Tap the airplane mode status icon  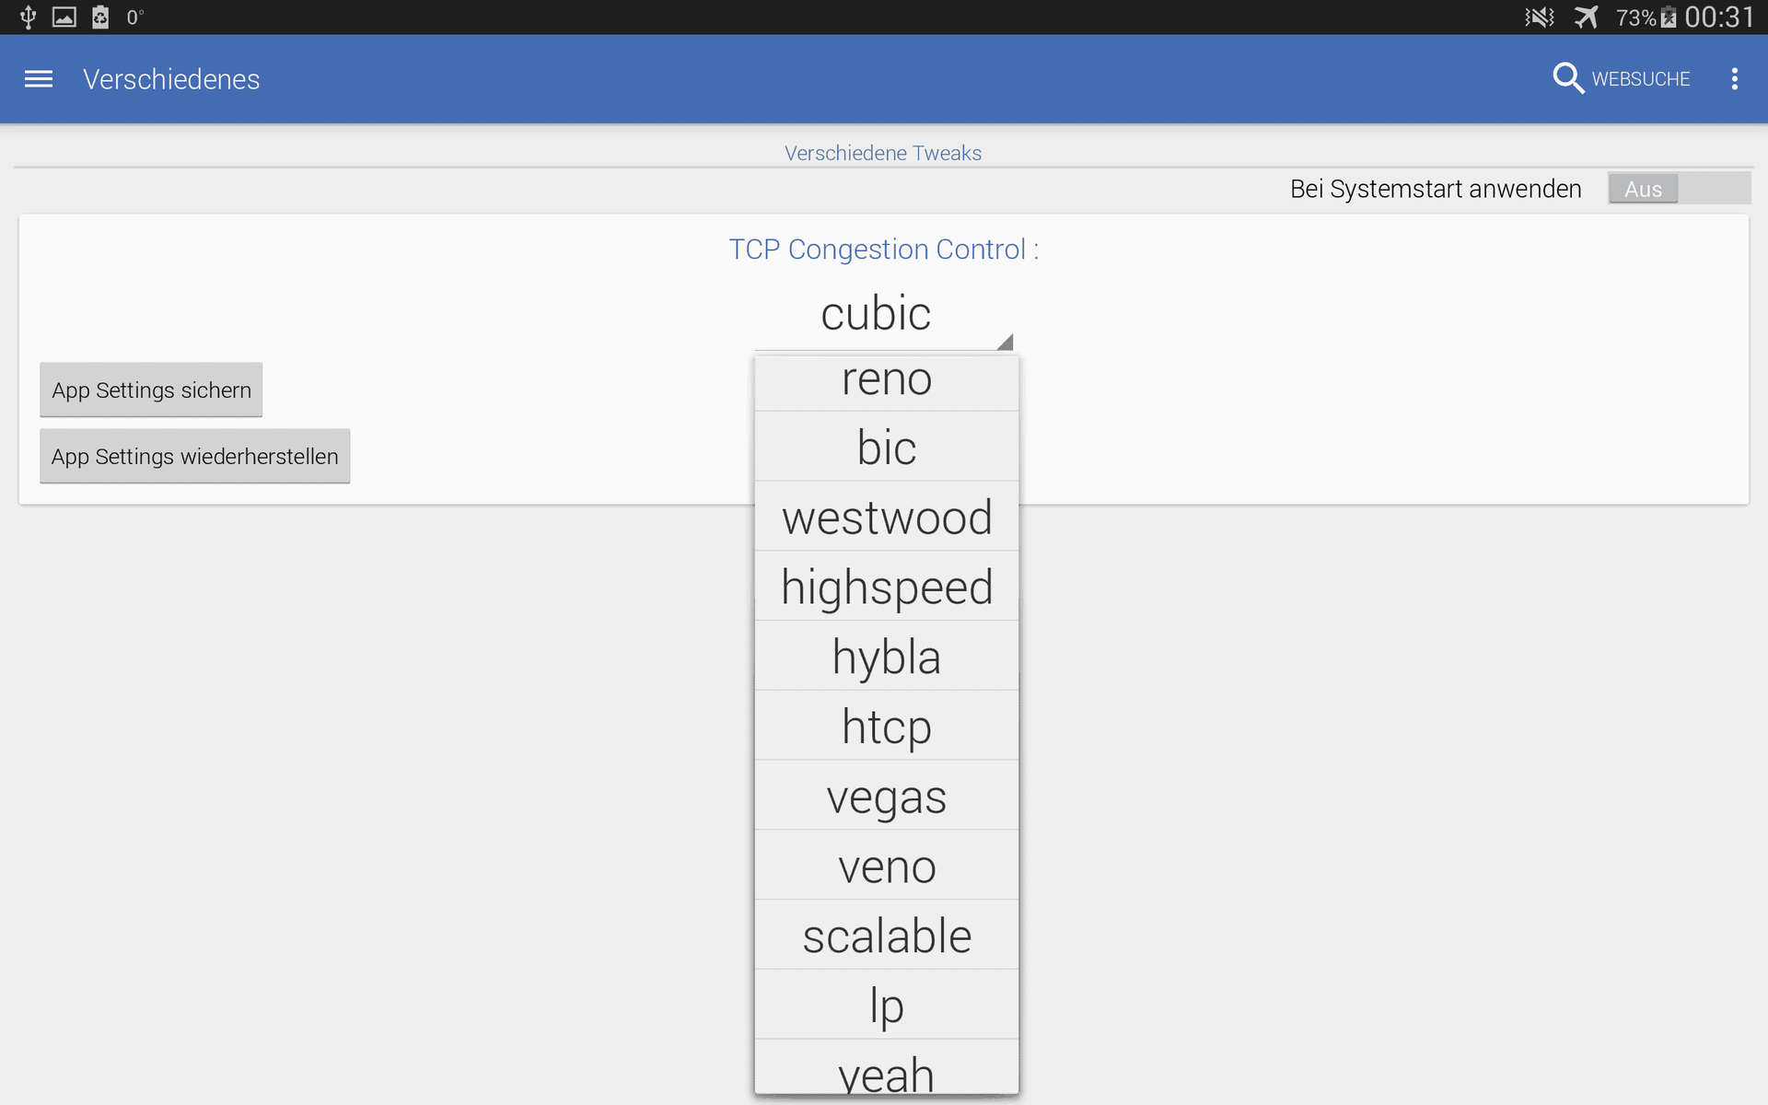point(1586,17)
